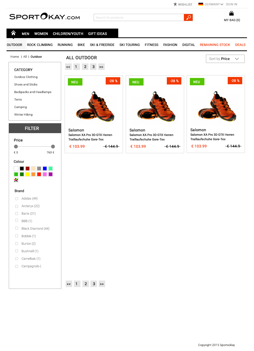
Task: Click the maximum price slider handle
Action: coord(53,146)
